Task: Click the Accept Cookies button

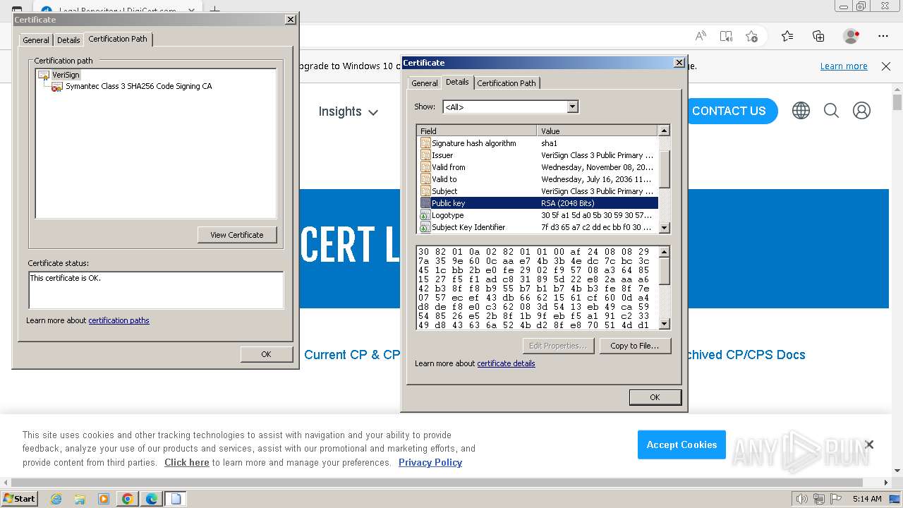Action: [x=681, y=445]
